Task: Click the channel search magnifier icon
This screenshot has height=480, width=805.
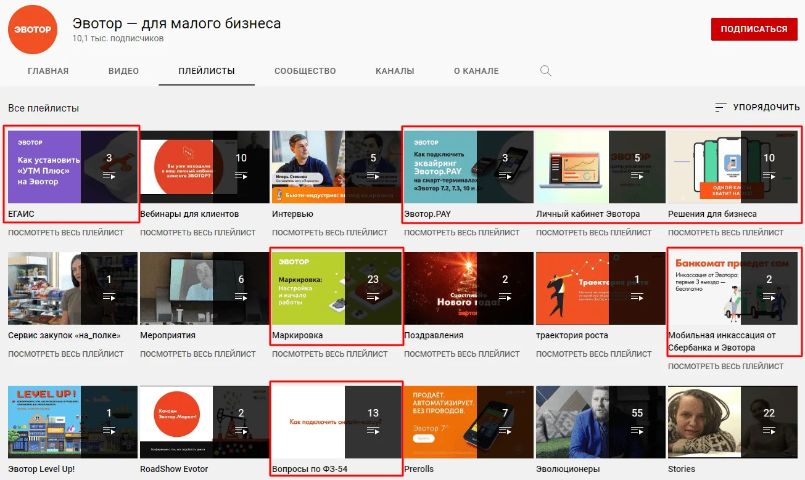Action: 545,71
